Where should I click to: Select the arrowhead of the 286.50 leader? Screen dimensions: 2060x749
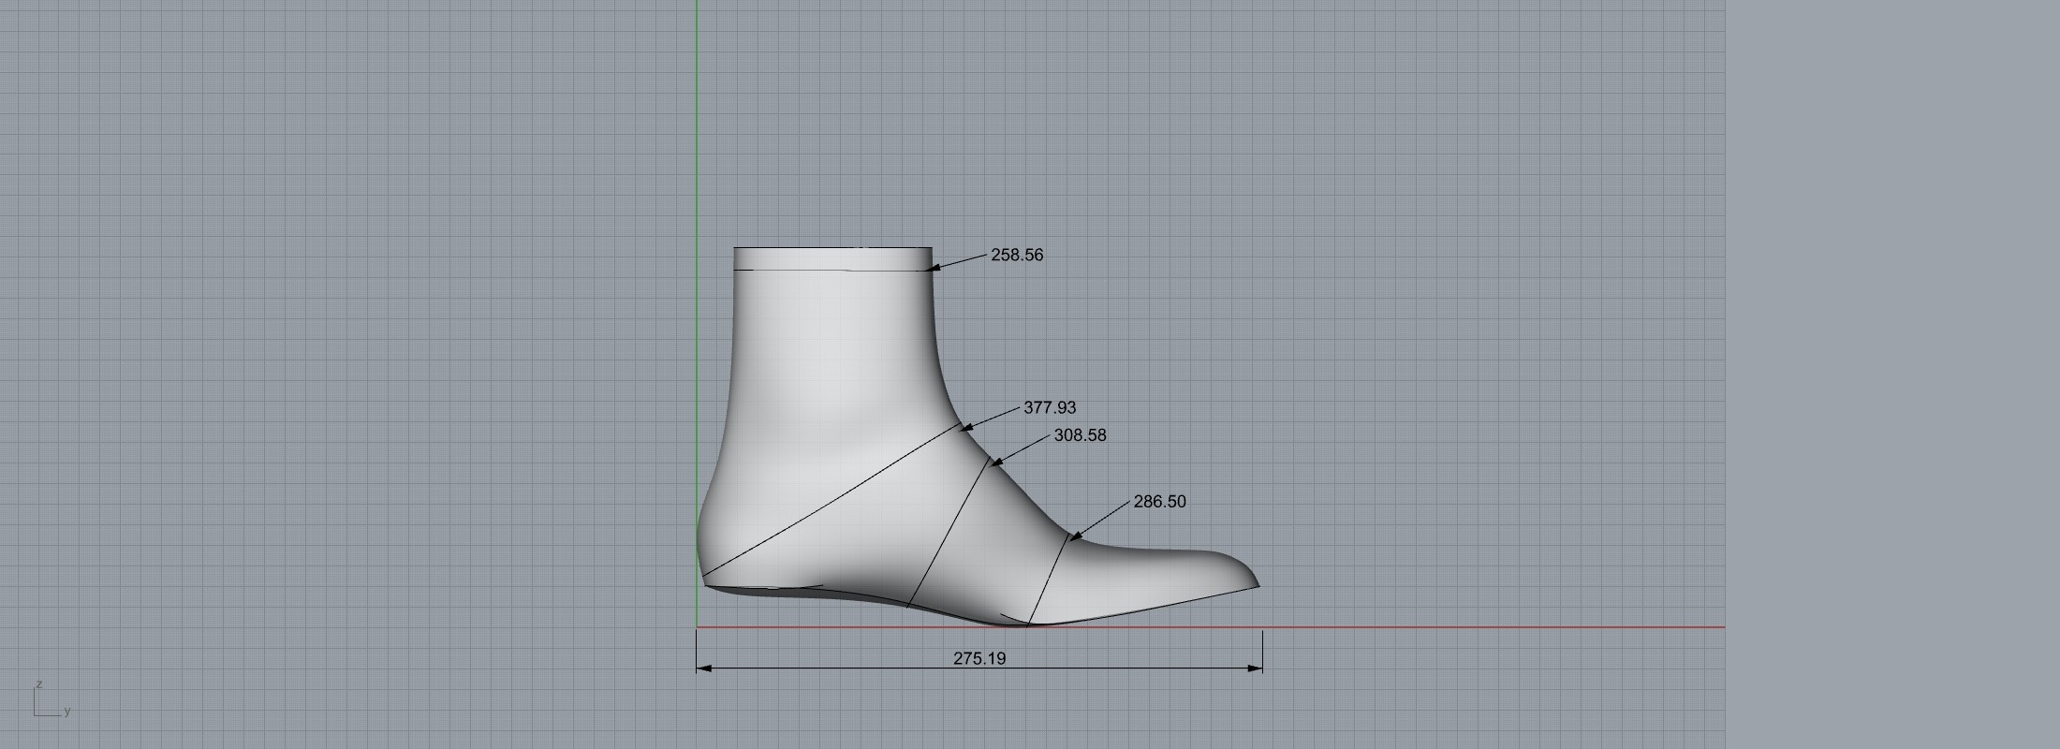[x=1075, y=537]
